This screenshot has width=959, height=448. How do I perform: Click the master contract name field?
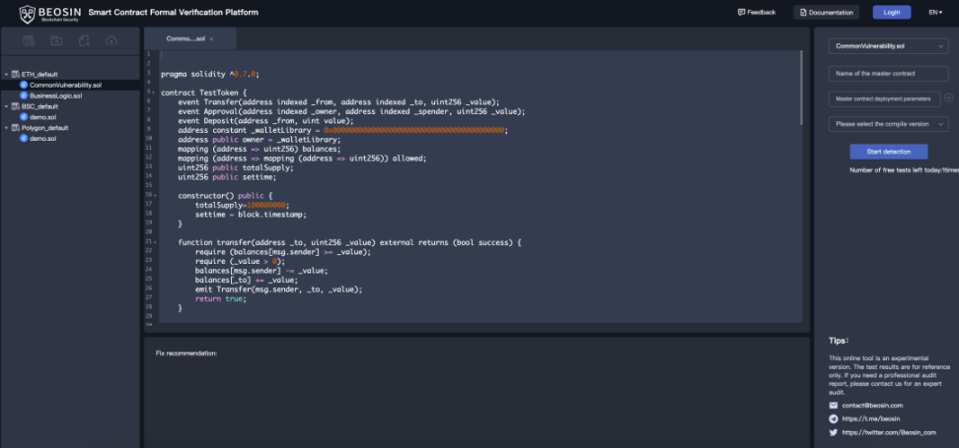click(x=888, y=73)
